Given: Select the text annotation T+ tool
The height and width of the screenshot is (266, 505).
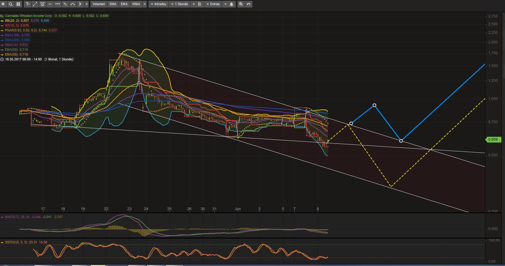Looking at the screenshot, I should (x=28, y=4).
